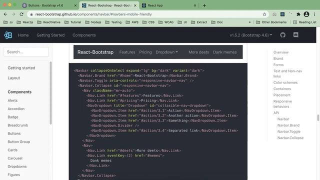Jump to Navbar.Collapse API in table of contents

pos(290,138)
